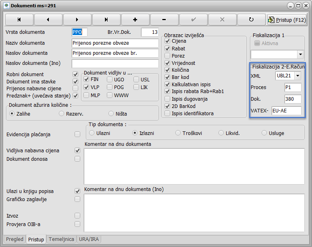Screen dimensions: 312x247
Task: Click the Naziv dokumenta text field
Action: tap(115, 43)
